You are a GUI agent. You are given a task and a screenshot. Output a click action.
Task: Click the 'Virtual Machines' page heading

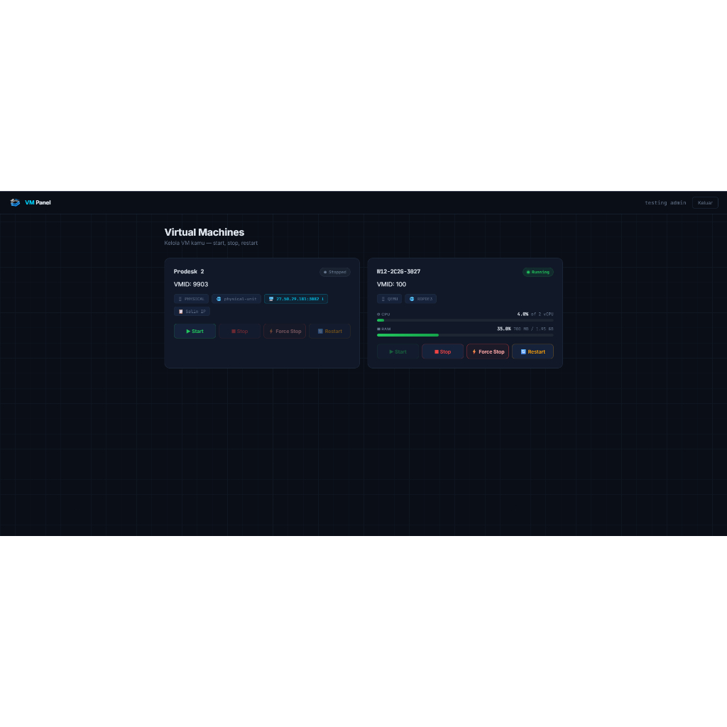[x=204, y=232]
